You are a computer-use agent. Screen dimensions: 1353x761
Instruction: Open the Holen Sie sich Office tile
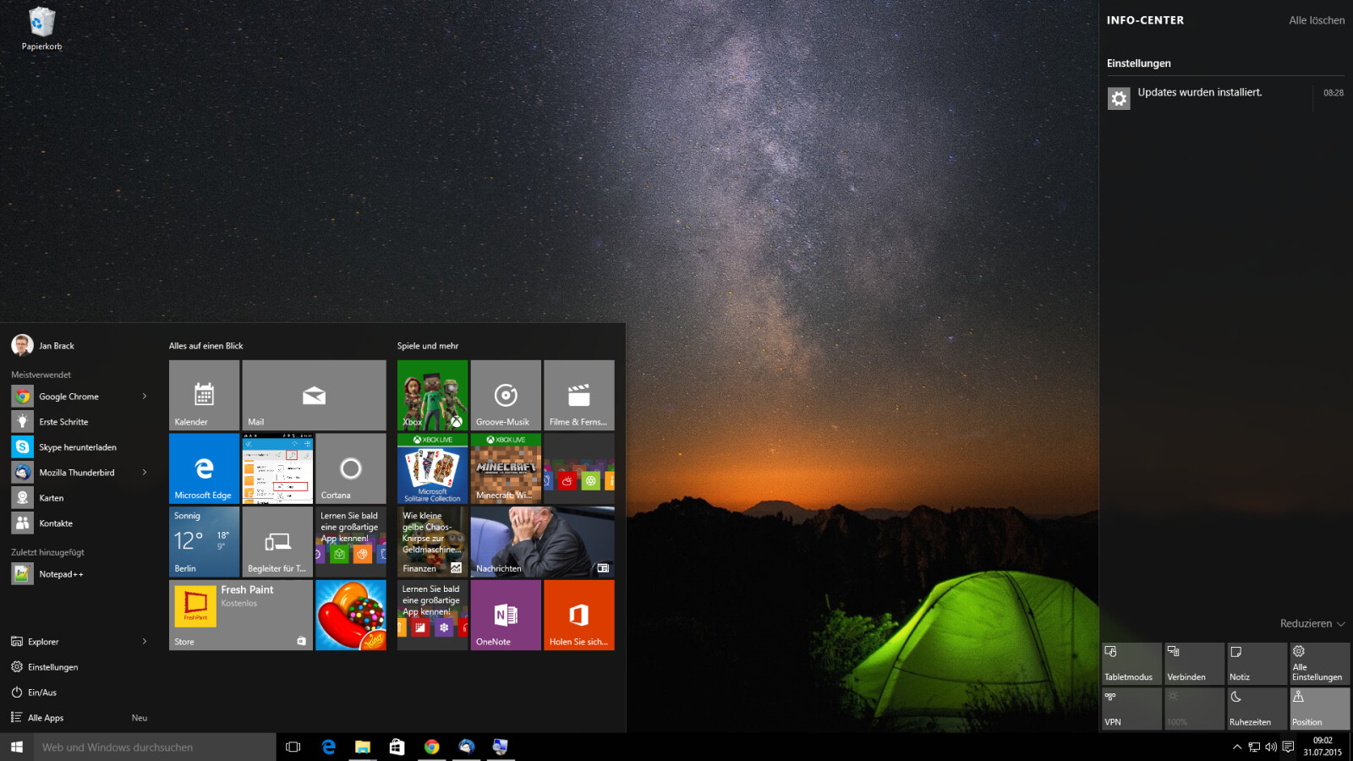[x=578, y=615]
